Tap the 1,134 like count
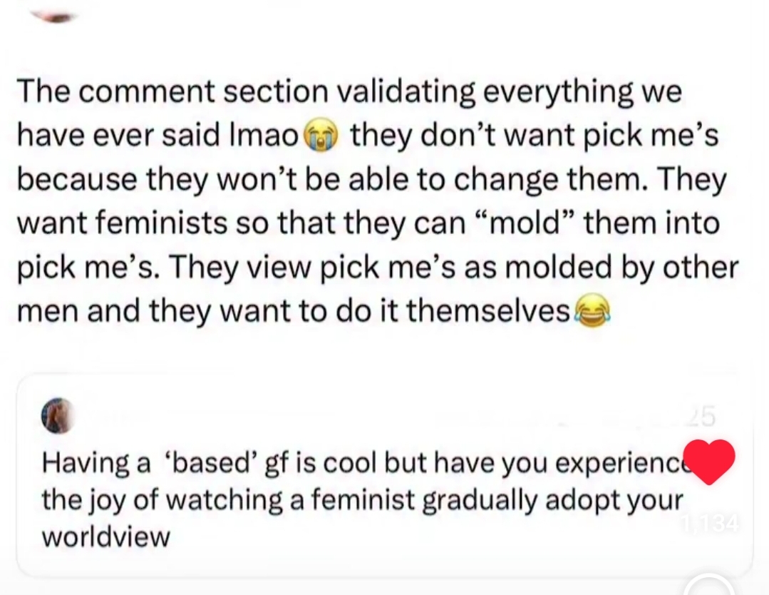This screenshot has height=595, width=769. pos(710,524)
